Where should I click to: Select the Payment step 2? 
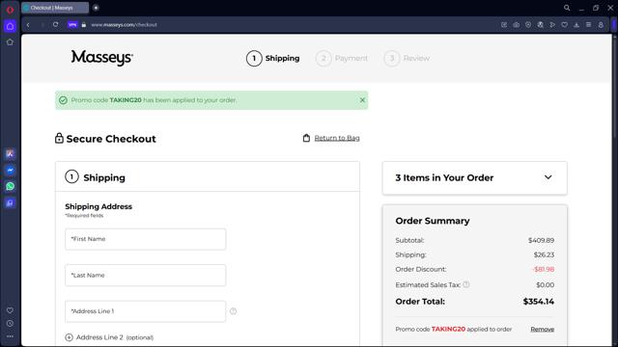coord(341,58)
